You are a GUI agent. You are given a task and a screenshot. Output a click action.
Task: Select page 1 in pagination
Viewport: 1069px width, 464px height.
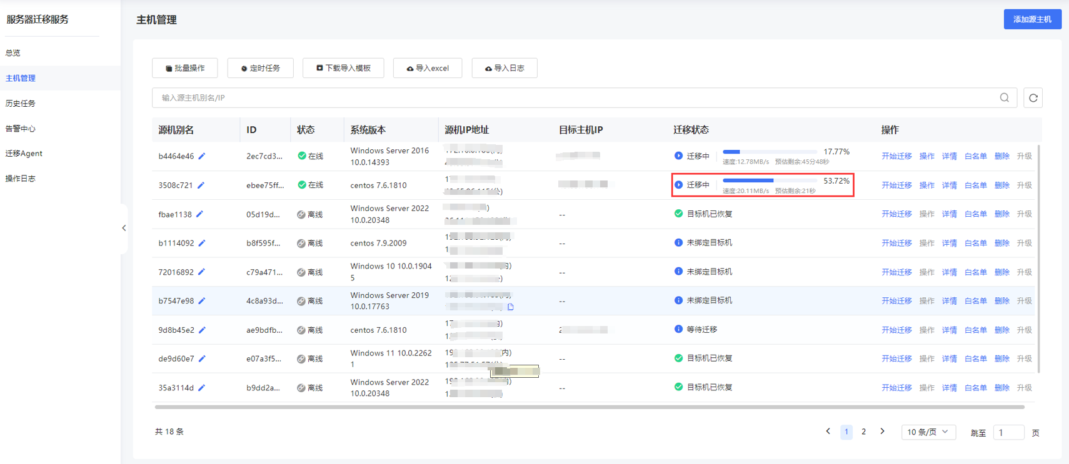pos(846,432)
